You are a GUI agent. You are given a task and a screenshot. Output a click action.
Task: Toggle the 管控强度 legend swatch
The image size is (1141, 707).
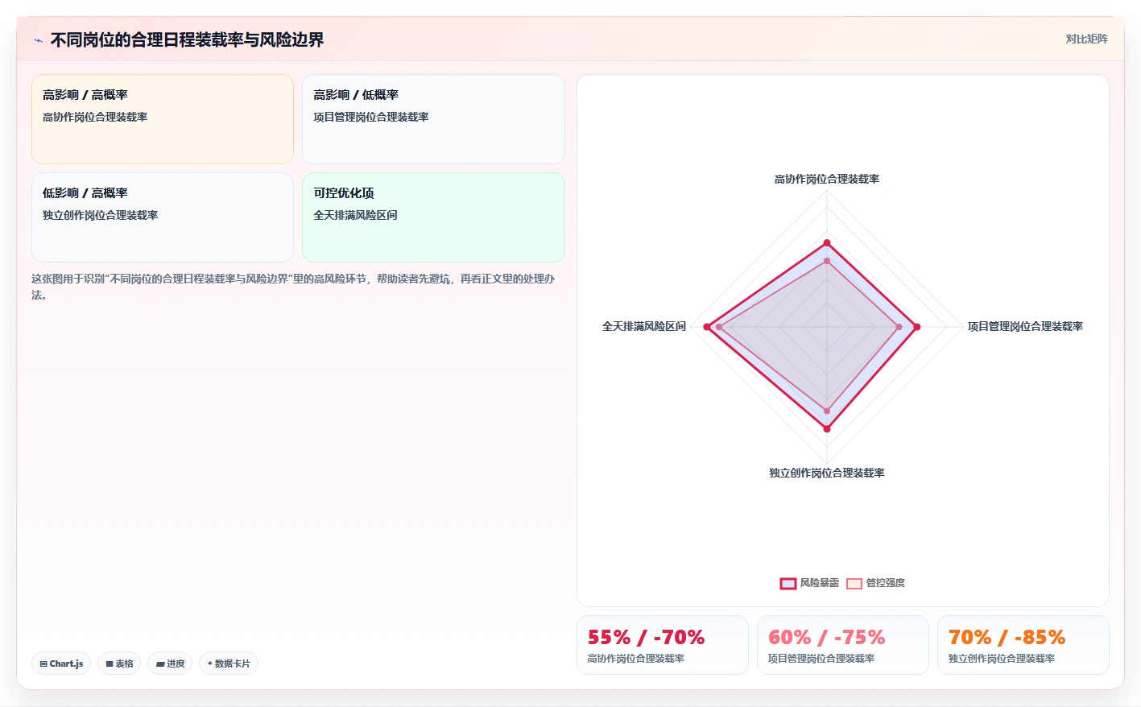[854, 583]
